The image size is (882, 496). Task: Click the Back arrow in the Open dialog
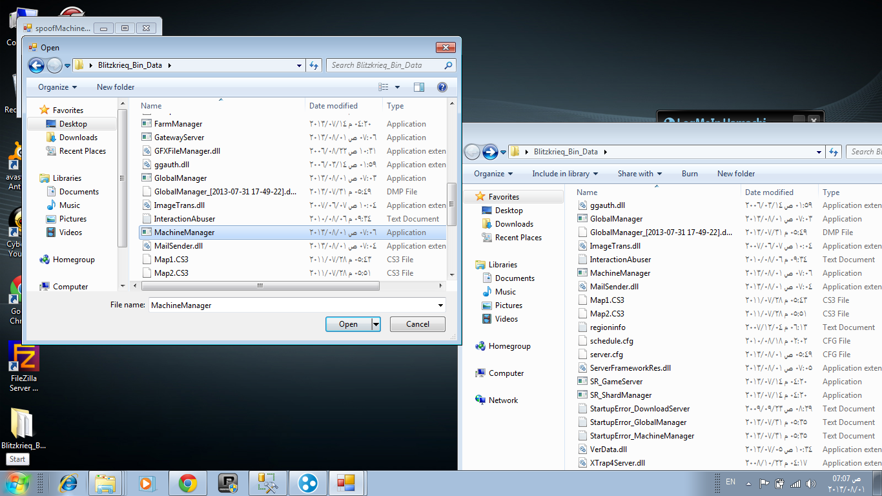tap(36, 65)
